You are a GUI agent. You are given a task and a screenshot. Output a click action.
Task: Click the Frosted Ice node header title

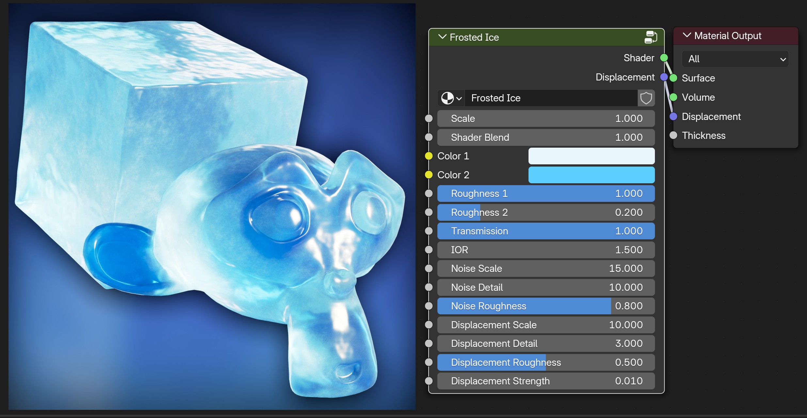(474, 37)
